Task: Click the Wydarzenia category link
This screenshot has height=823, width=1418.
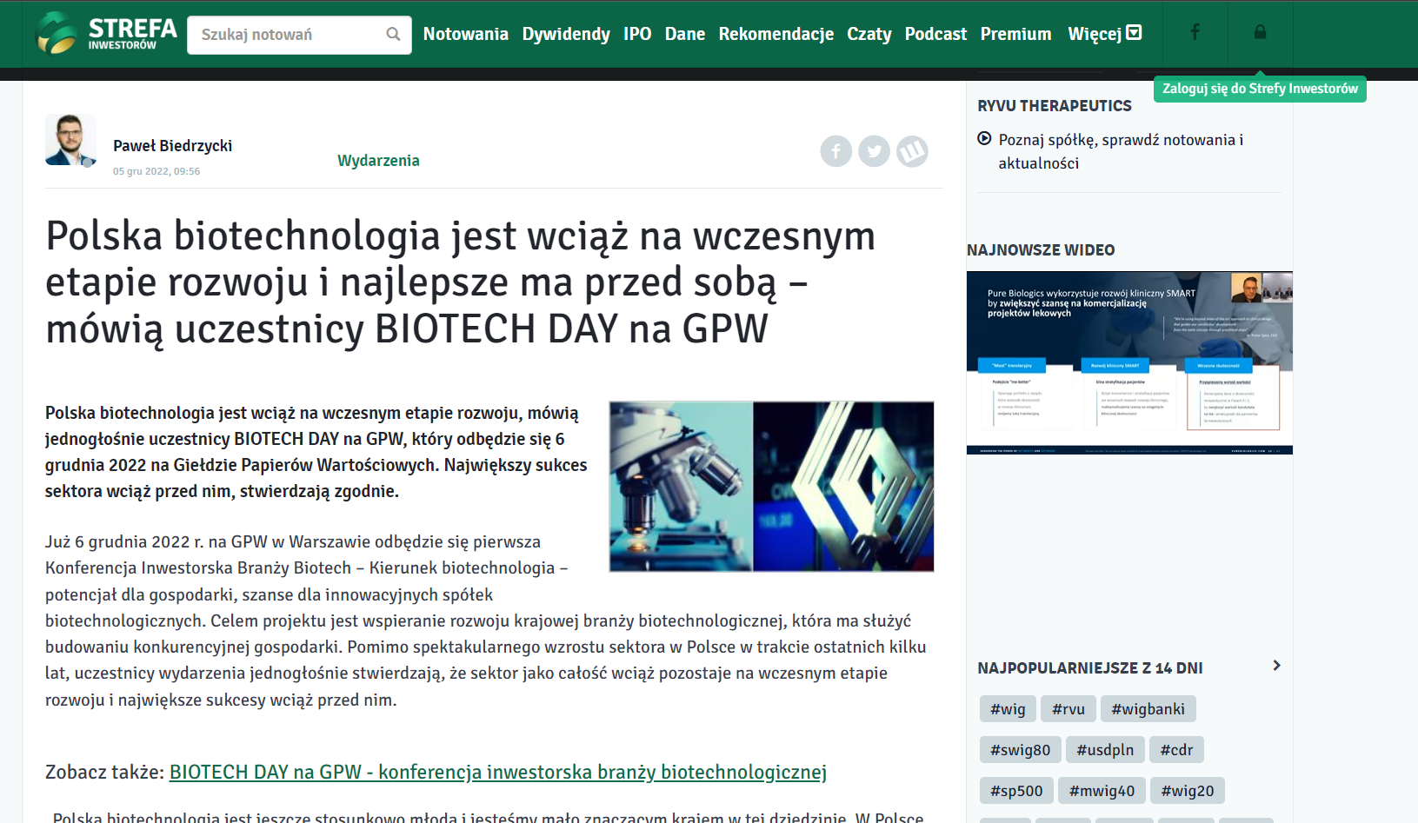Action: pyautogui.click(x=378, y=161)
